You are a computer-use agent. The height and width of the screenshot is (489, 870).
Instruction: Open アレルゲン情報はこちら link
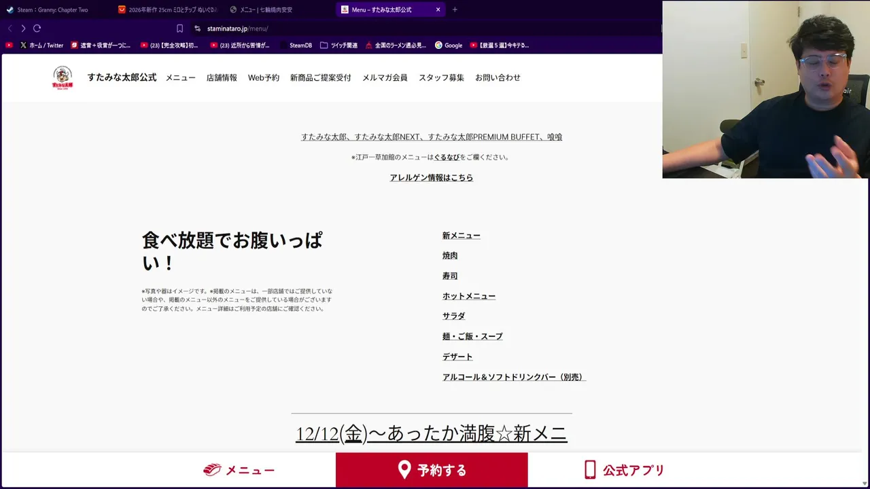coord(432,177)
